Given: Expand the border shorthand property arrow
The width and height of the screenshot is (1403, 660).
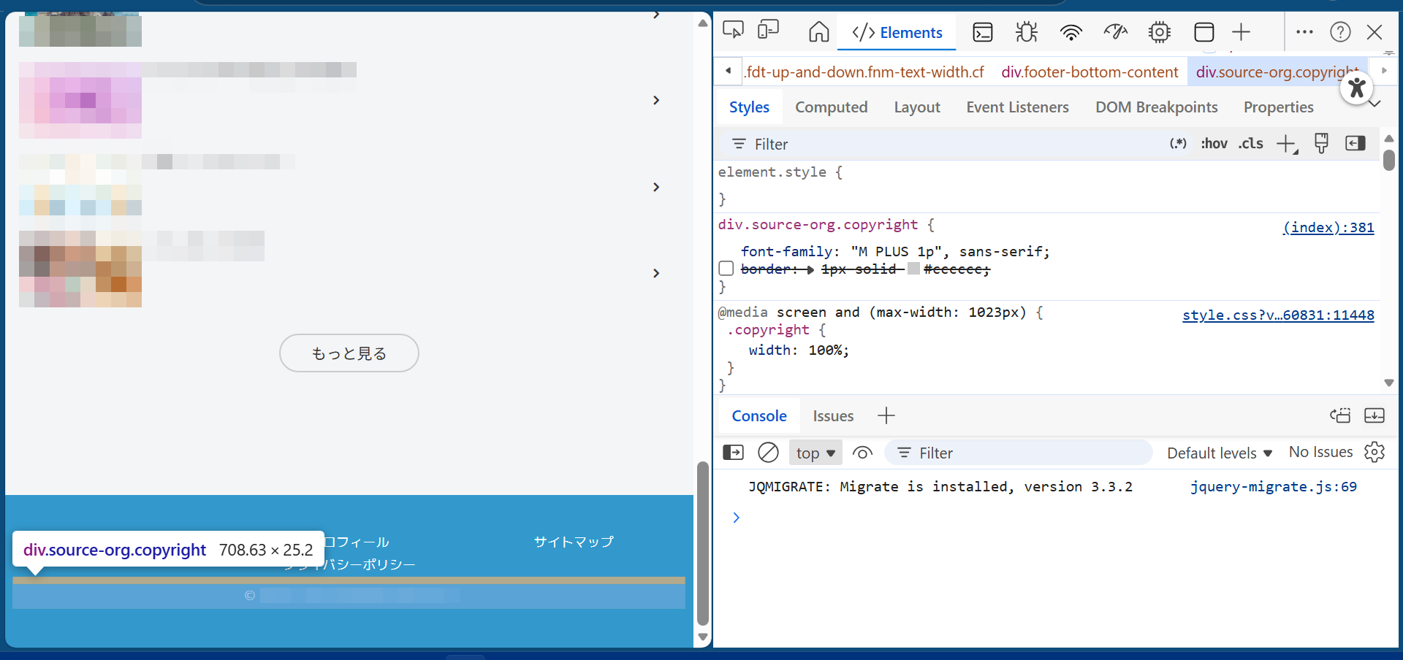Looking at the screenshot, I should pyautogui.click(x=810, y=269).
